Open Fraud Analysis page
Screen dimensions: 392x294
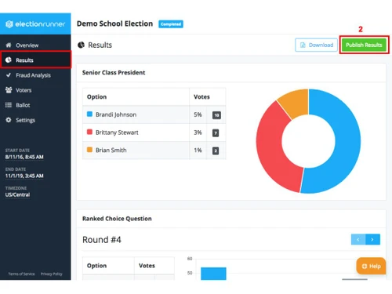[x=35, y=75]
